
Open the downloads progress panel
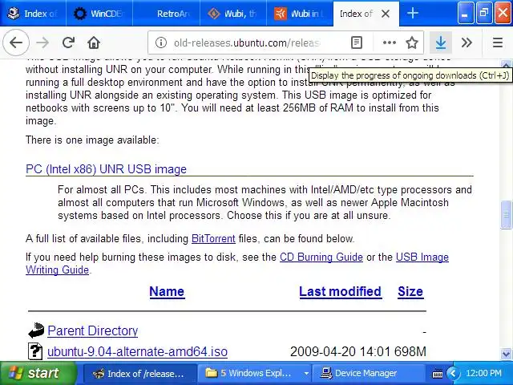tap(441, 43)
